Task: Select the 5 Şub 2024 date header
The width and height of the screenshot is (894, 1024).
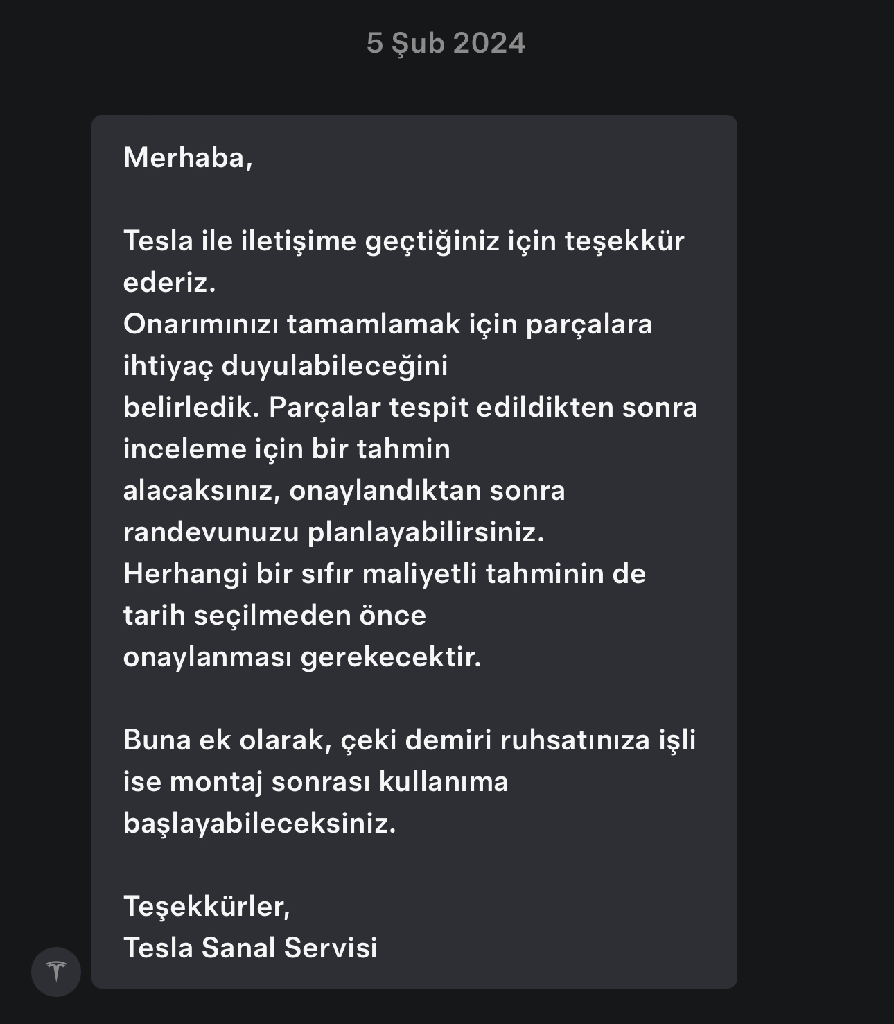Action: tap(446, 43)
